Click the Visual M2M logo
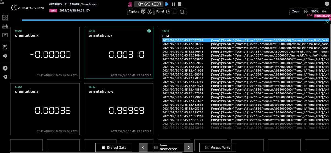The width and height of the screenshot is (331, 153). (x=28, y=7)
